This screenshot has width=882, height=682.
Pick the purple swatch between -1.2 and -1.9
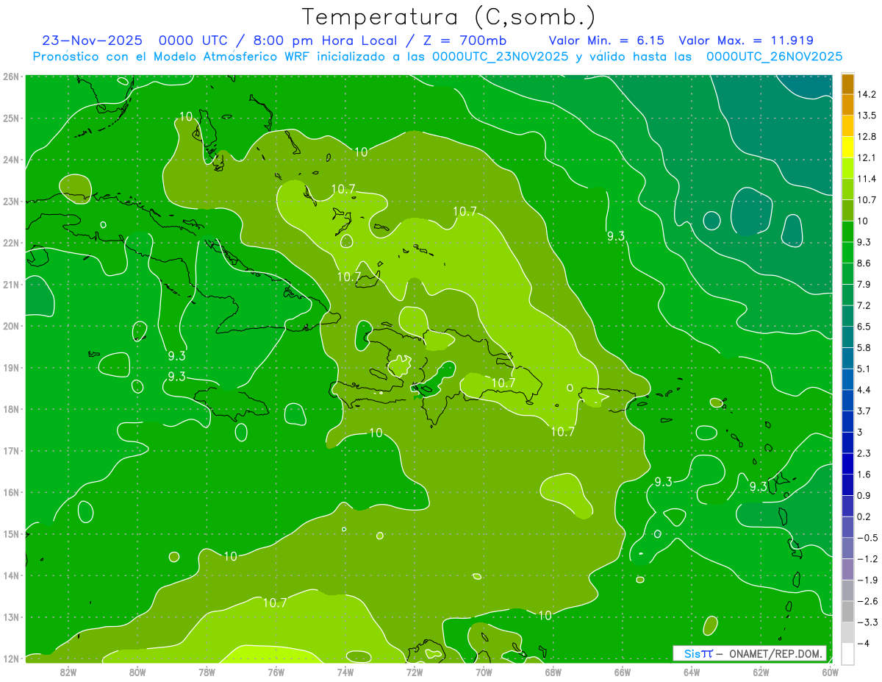[847, 569]
